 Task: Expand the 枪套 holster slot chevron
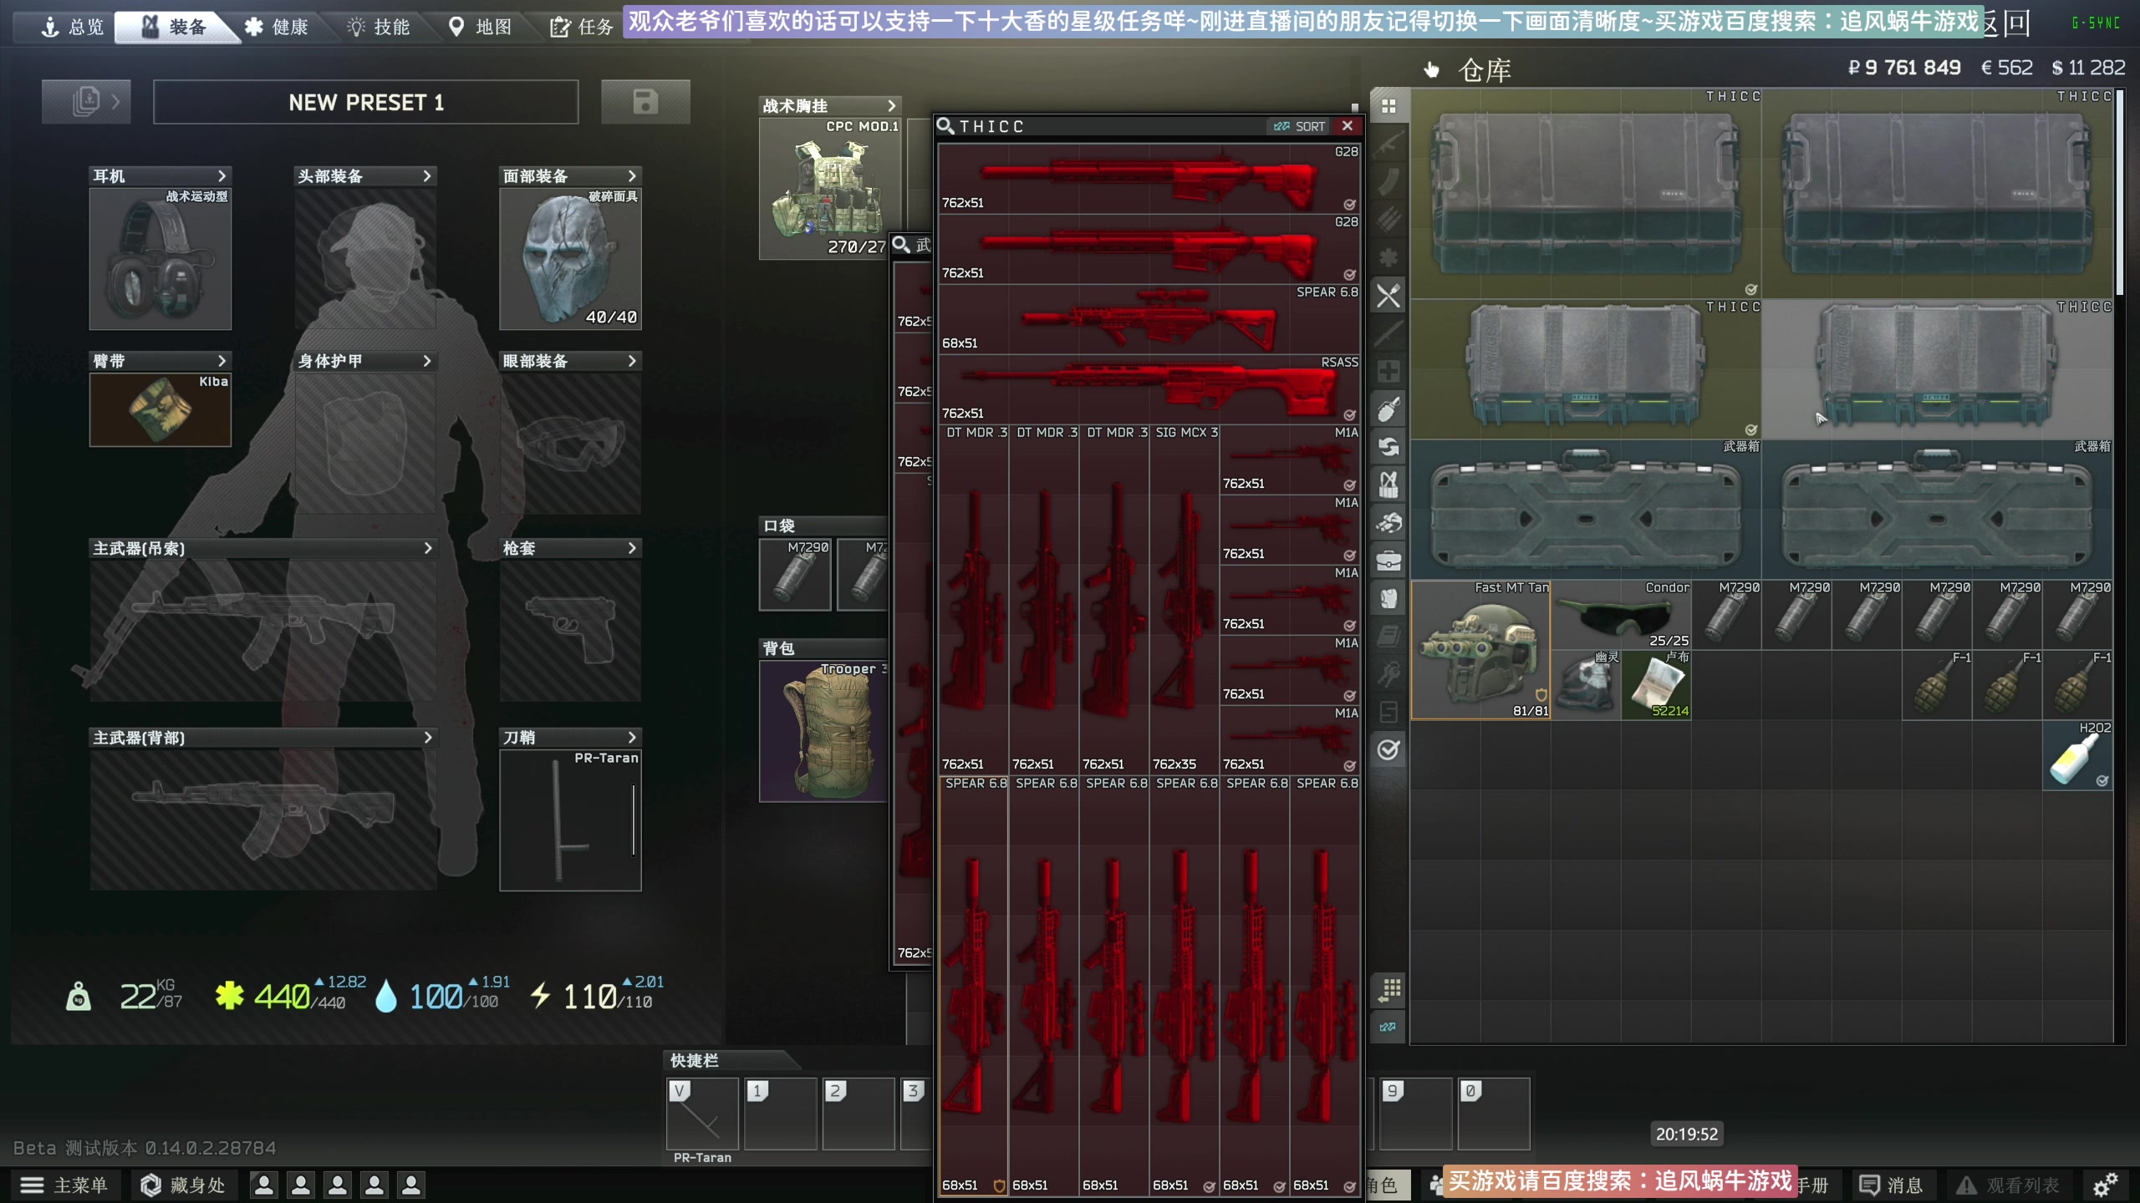point(632,548)
